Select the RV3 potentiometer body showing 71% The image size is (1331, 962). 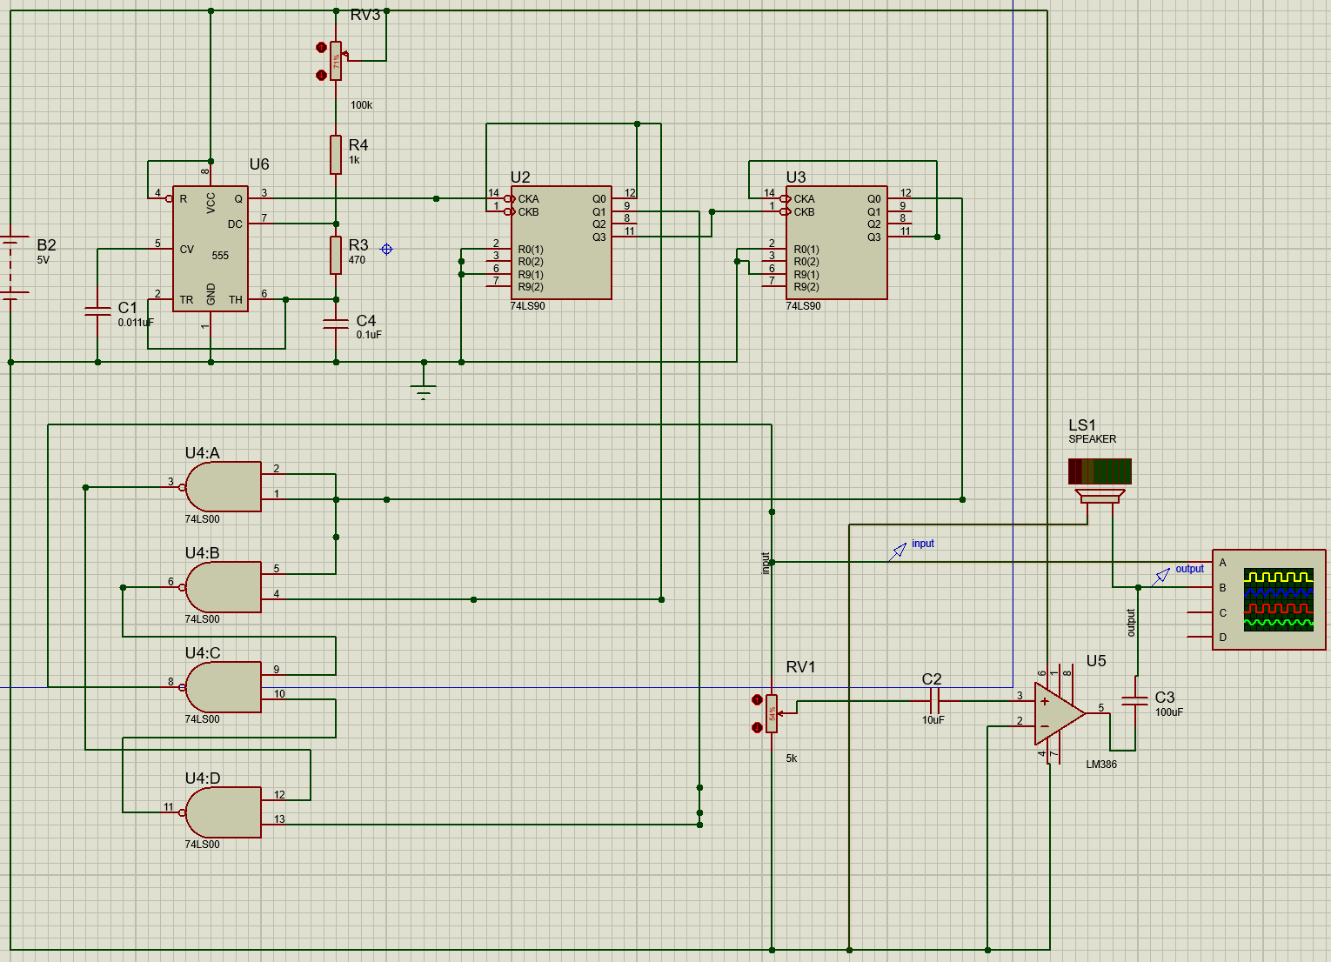tap(336, 61)
